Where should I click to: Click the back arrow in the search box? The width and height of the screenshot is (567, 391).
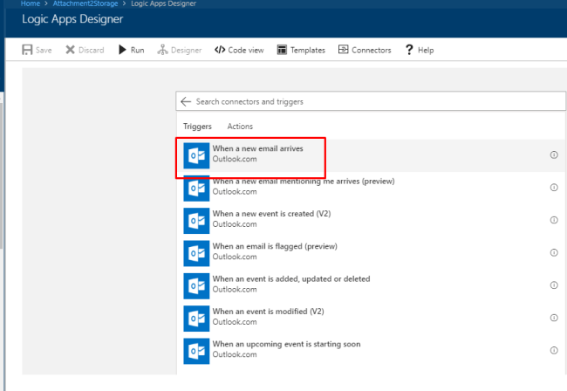[186, 101]
